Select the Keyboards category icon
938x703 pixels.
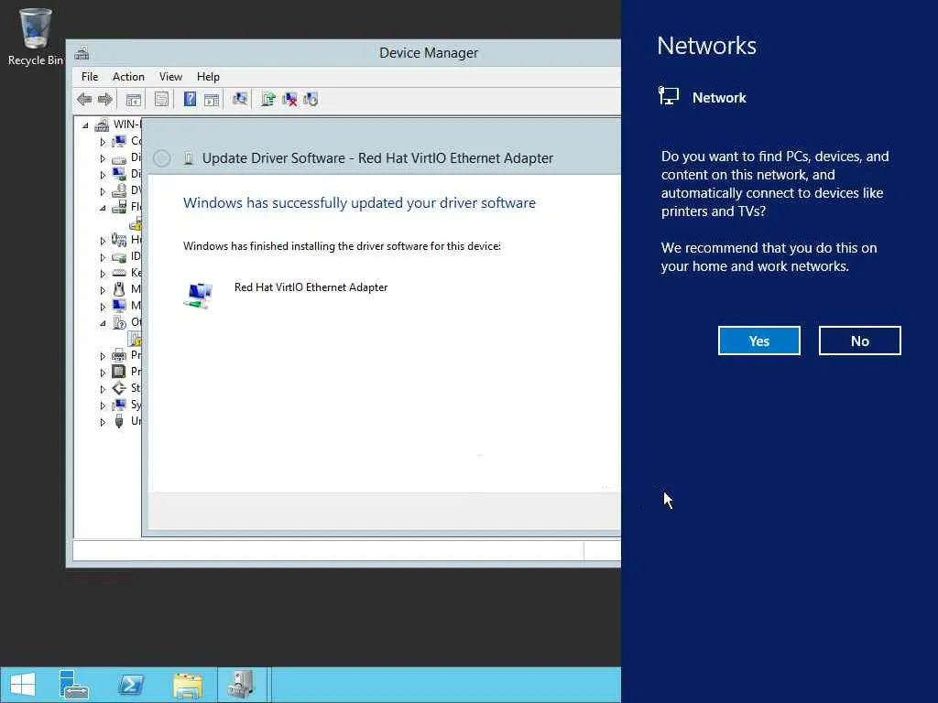coord(119,273)
